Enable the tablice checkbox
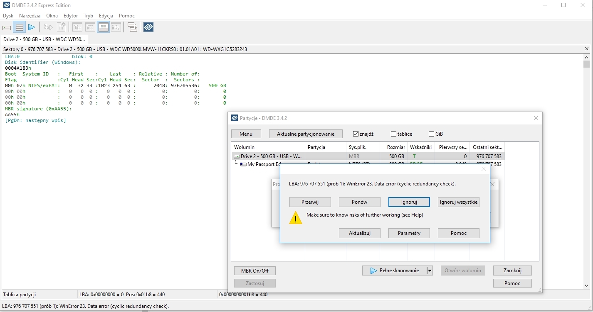 (x=393, y=134)
